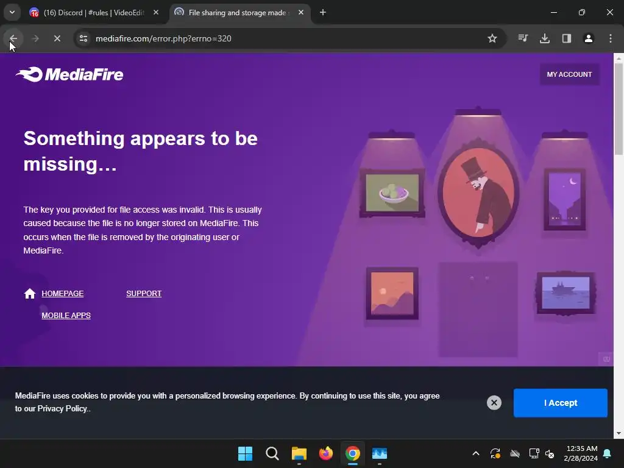624x468 pixels.
Task: Click the sync update tray icon
Action: pyautogui.click(x=495, y=453)
